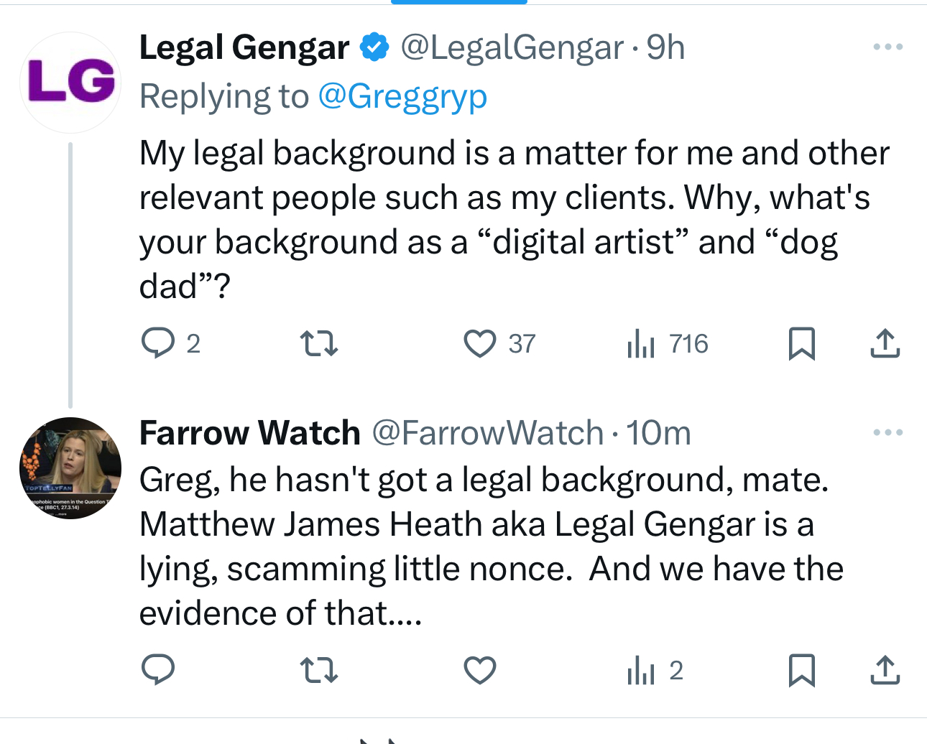
Task: Share Farrow Watch's tweet
Action: [x=885, y=670]
